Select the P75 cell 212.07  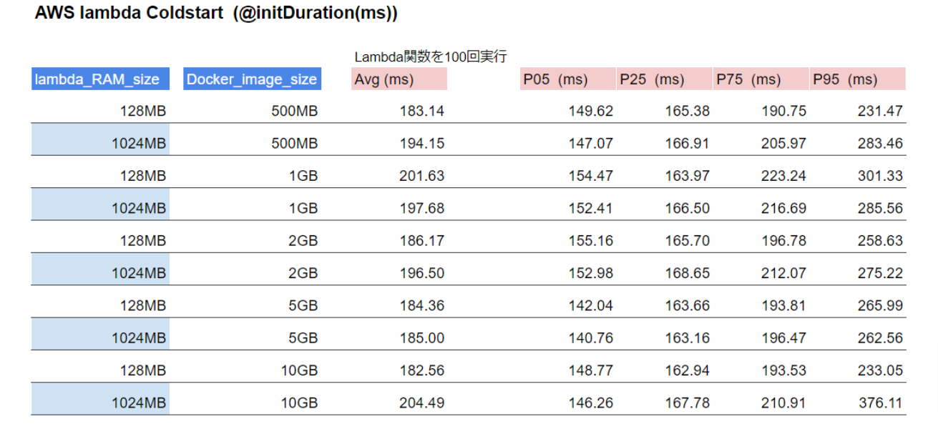[x=783, y=273]
